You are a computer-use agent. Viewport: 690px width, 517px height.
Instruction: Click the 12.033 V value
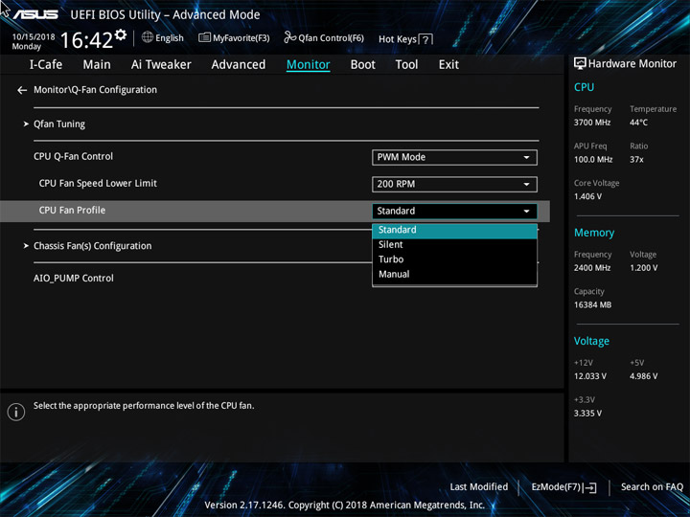point(590,376)
